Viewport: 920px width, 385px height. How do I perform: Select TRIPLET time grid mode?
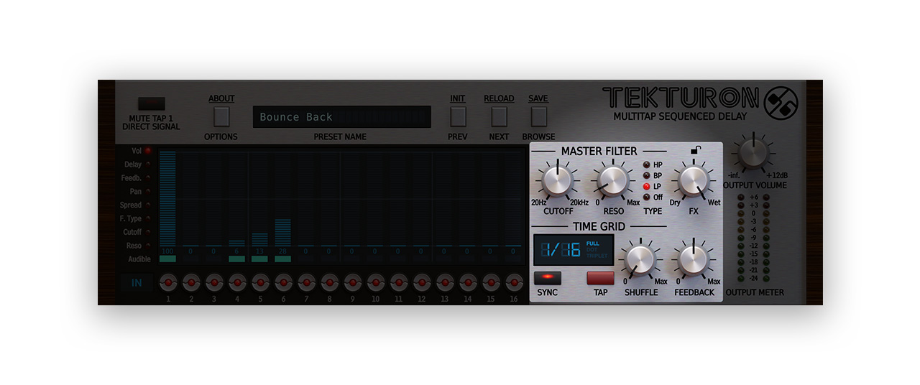[x=597, y=256]
